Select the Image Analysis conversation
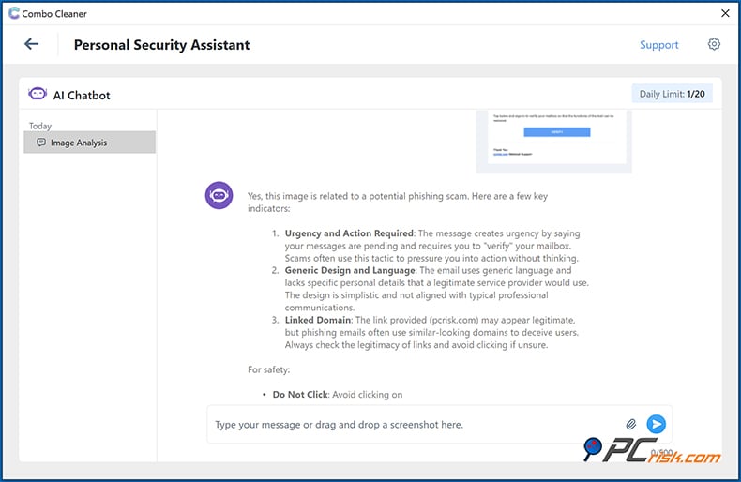The width and height of the screenshot is (741, 482). coord(89,143)
